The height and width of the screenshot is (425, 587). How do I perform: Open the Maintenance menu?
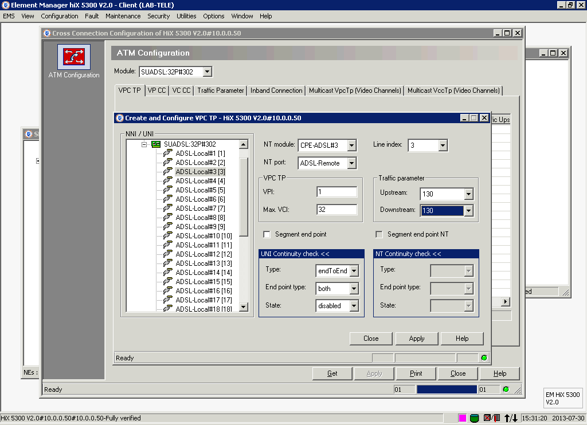[x=123, y=16]
